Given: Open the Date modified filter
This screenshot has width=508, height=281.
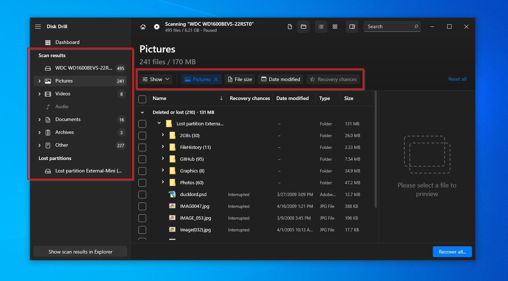Looking at the screenshot, I should 281,79.
